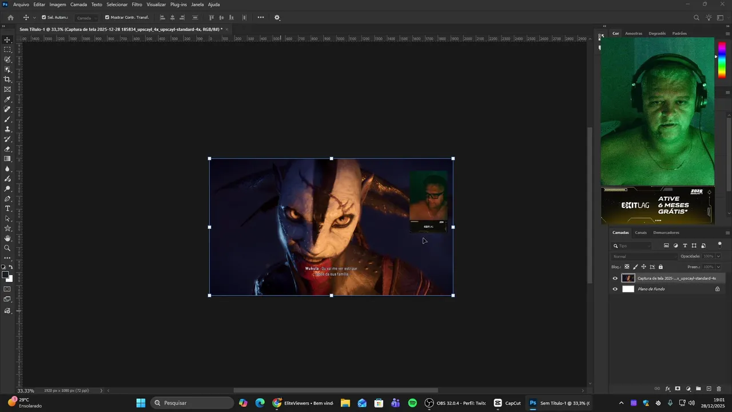The image size is (732, 412).
Task: Hide the Captura de tela layer
Action: pyautogui.click(x=615, y=279)
